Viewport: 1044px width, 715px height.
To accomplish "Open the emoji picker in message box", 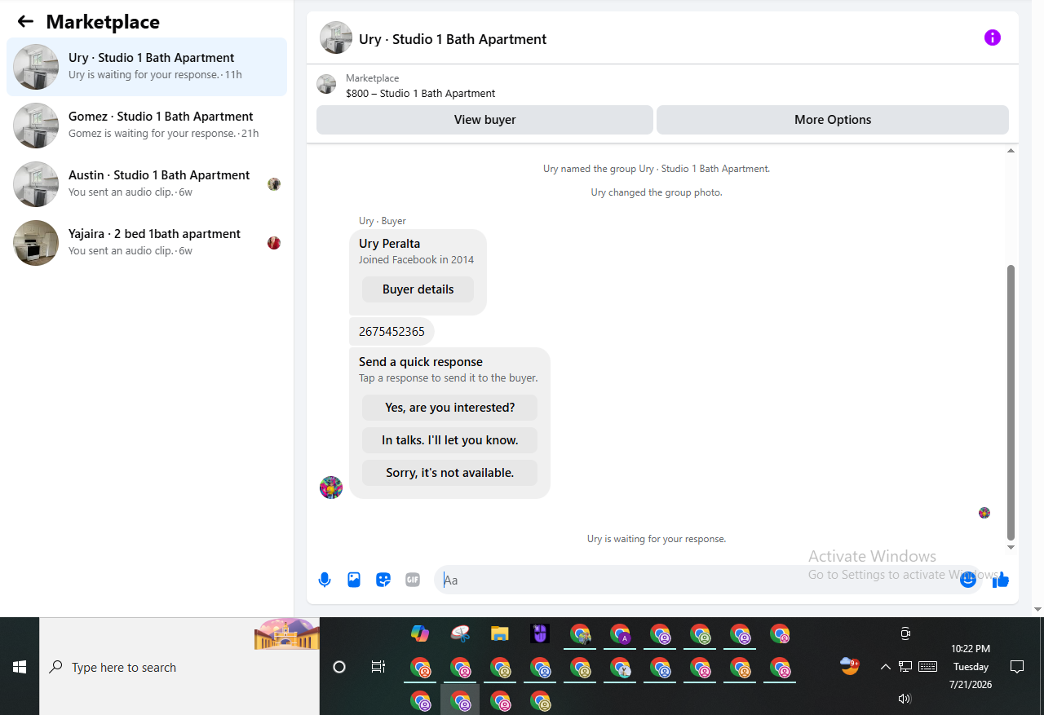I will coord(968,580).
